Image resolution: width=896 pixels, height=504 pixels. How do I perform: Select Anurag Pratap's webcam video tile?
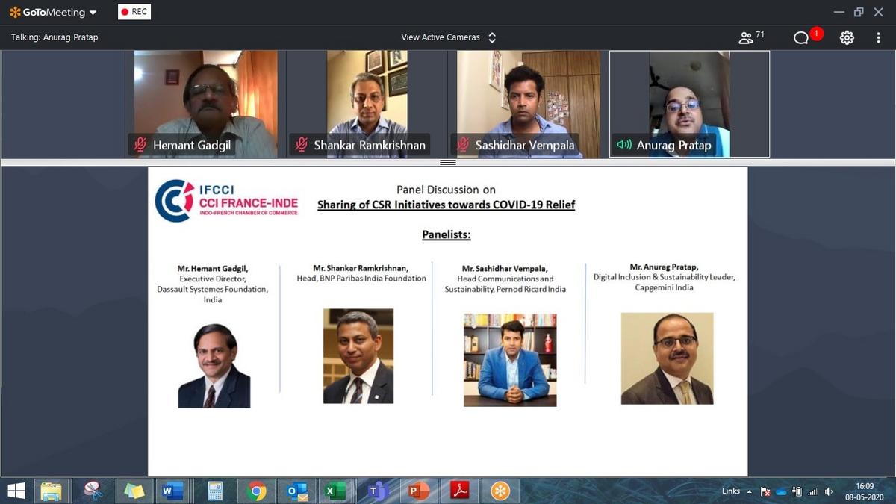(689, 97)
